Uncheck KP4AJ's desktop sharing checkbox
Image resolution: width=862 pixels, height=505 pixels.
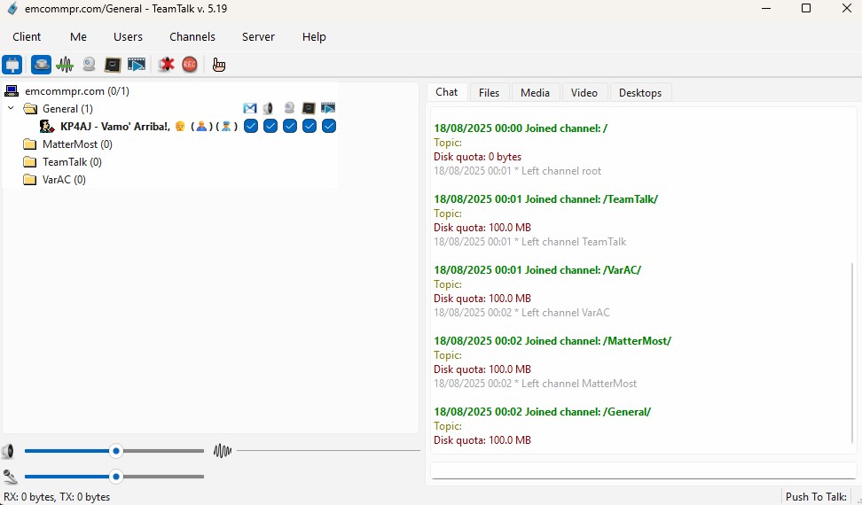coord(310,126)
